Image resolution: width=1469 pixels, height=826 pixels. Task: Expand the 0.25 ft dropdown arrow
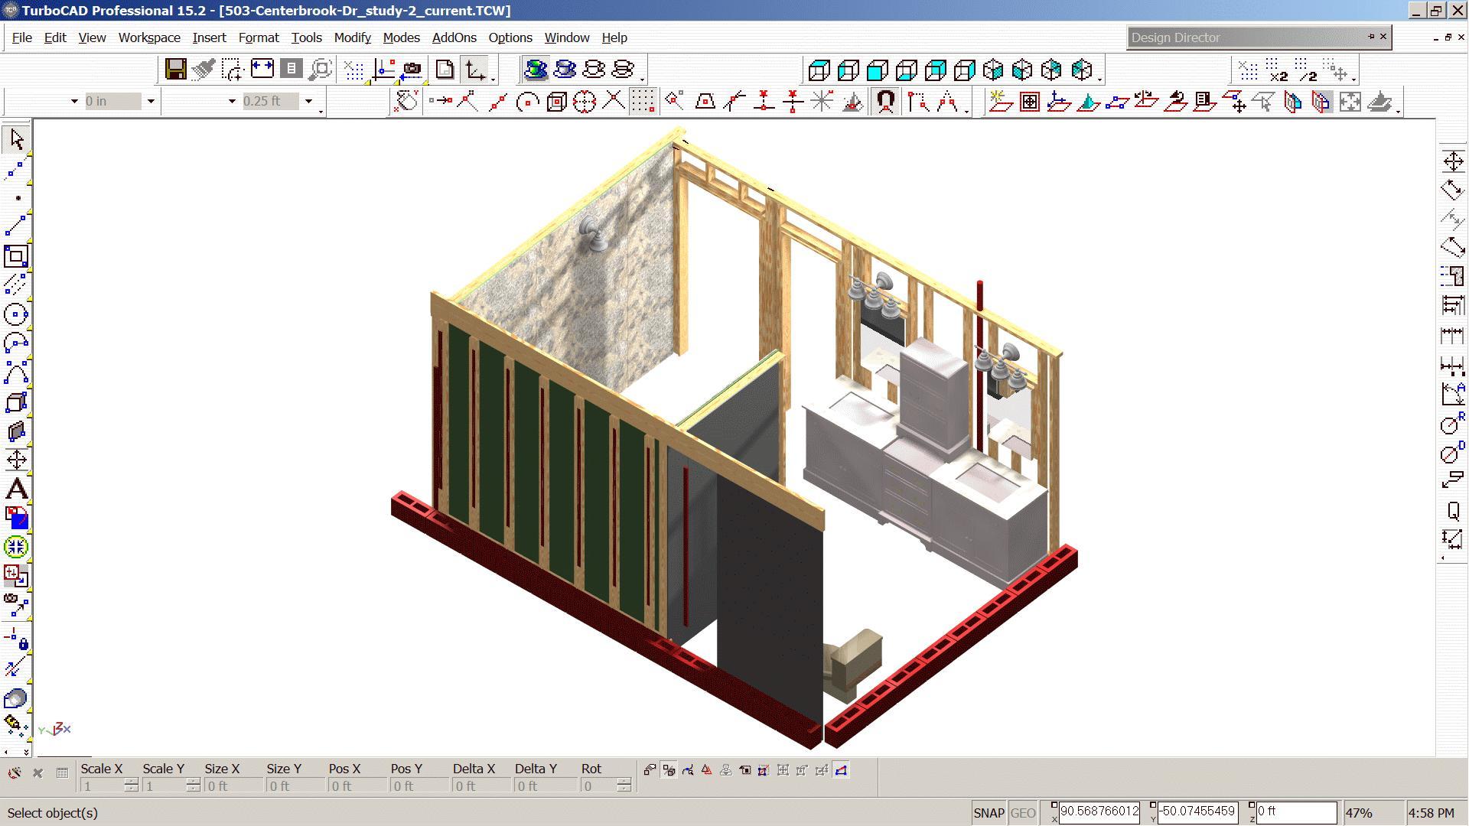coord(308,101)
